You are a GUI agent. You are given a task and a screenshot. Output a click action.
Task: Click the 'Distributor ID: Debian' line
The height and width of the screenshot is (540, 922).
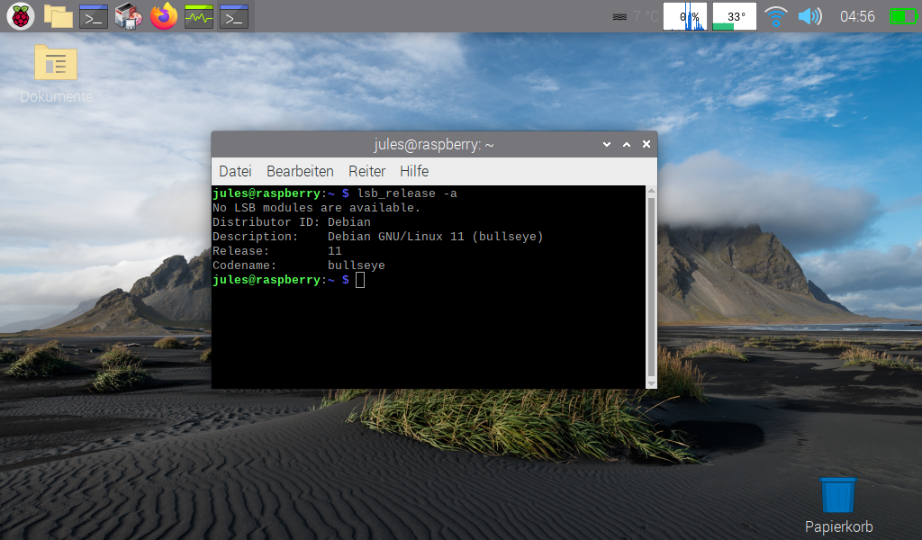click(292, 222)
